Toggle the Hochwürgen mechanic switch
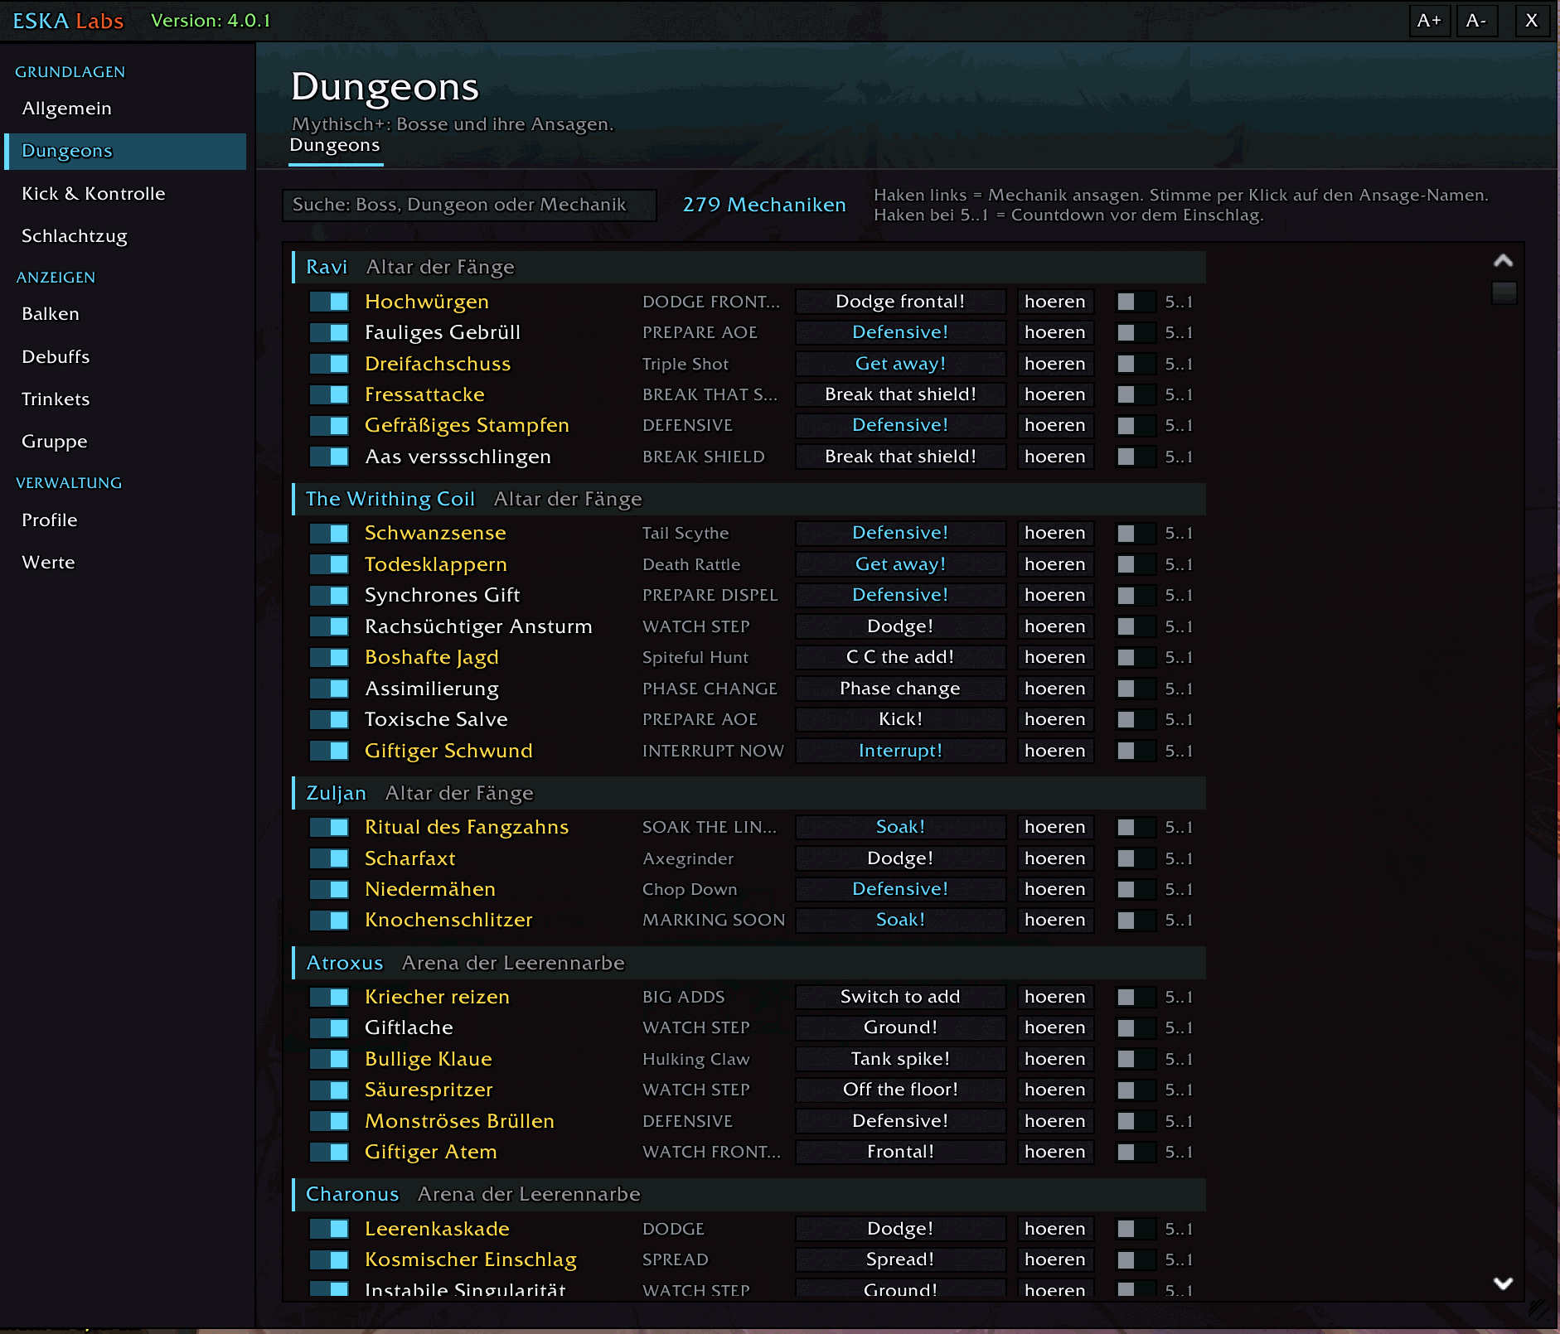 [329, 302]
